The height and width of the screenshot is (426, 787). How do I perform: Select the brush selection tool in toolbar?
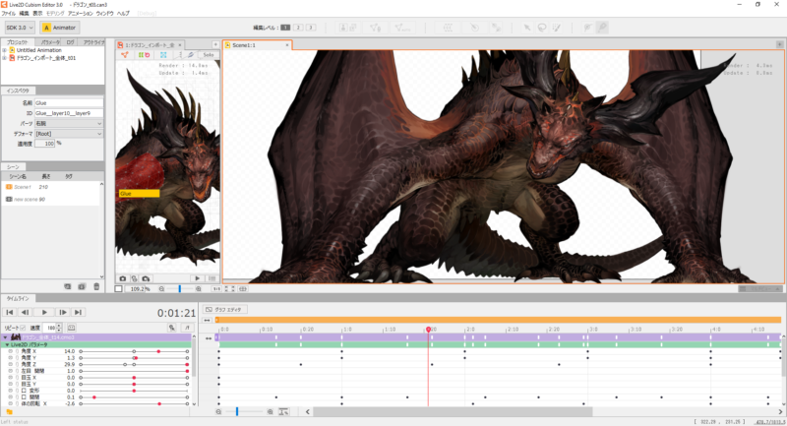click(x=556, y=28)
